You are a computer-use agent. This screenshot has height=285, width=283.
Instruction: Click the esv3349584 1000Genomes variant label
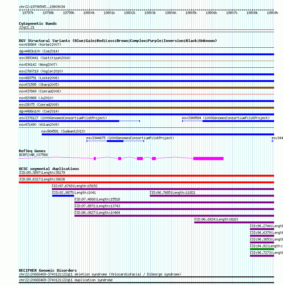point(226,118)
